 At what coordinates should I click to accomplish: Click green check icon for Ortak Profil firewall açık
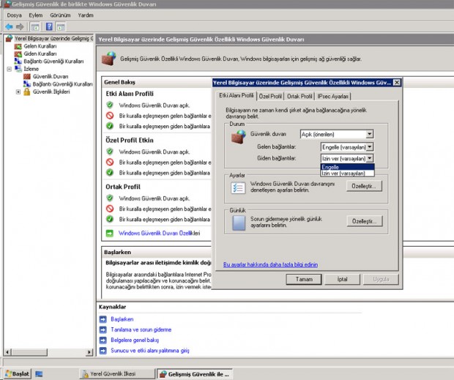[110, 198]
